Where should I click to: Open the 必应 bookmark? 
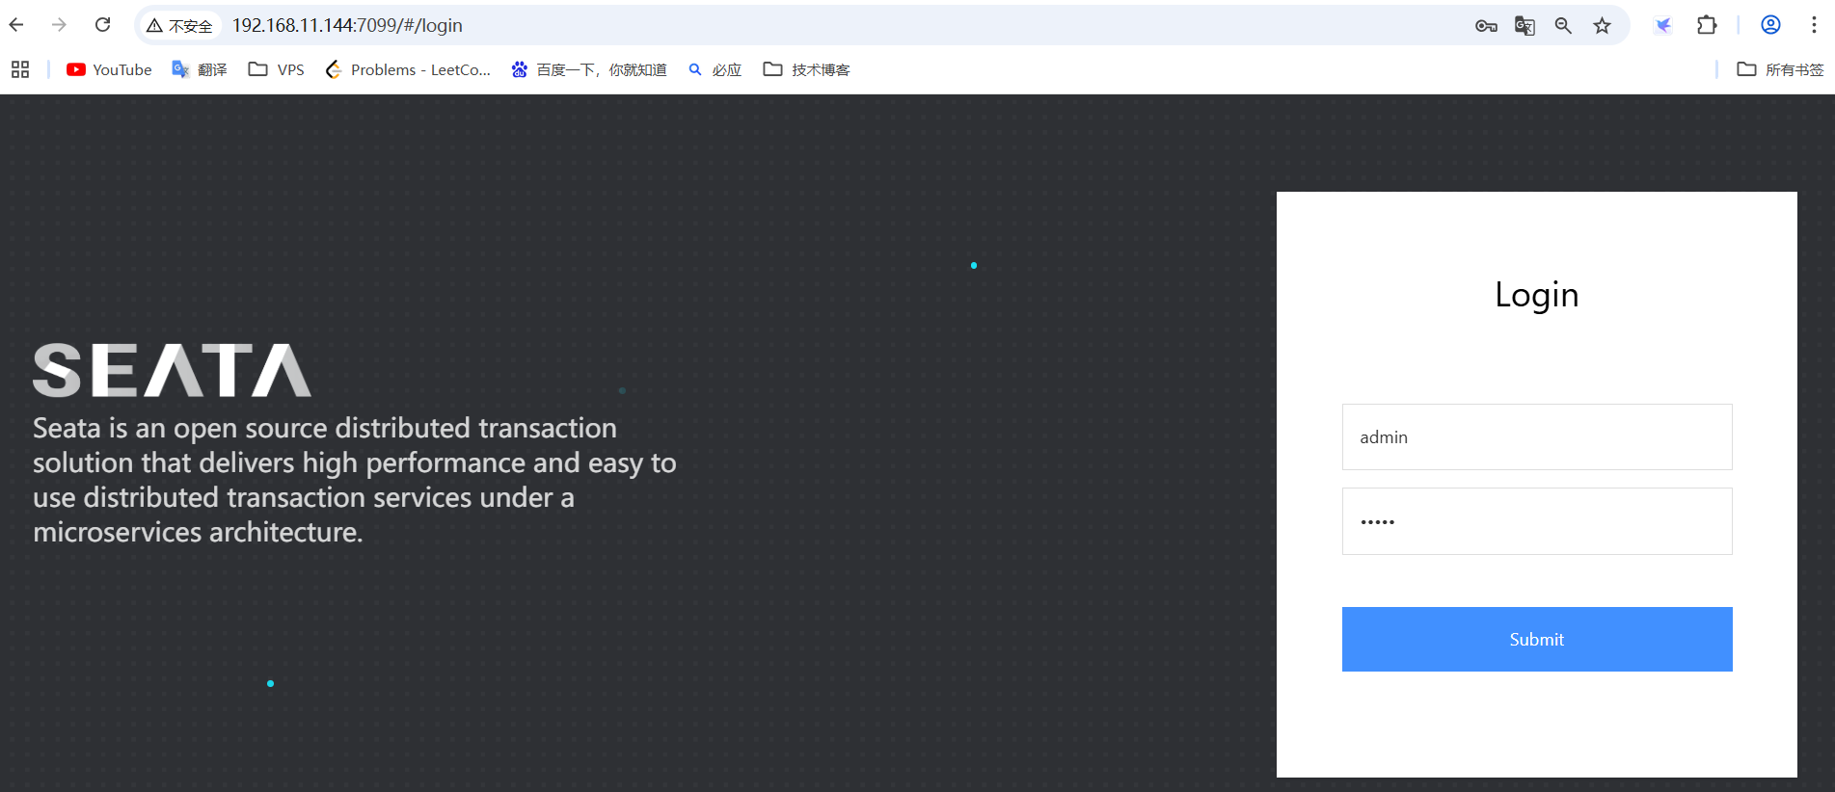(x=715, y=69)
